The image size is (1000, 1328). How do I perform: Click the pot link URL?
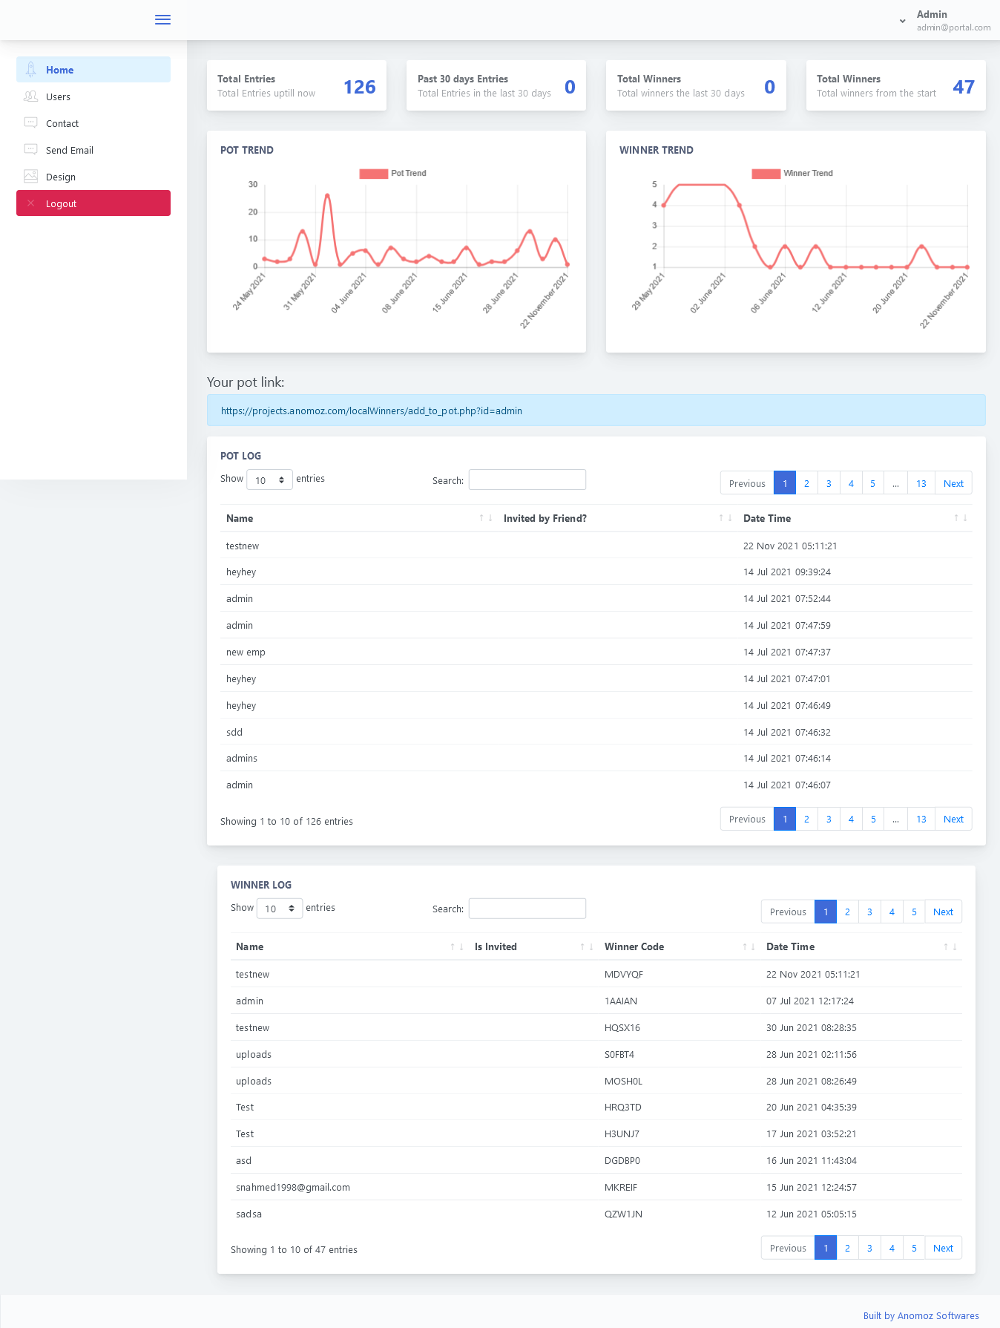(x=372, y=410)
